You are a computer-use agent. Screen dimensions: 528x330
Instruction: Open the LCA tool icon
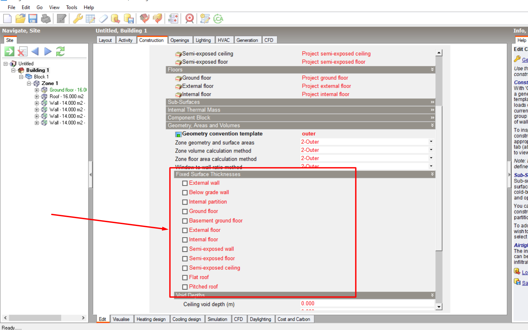(218, 19)
